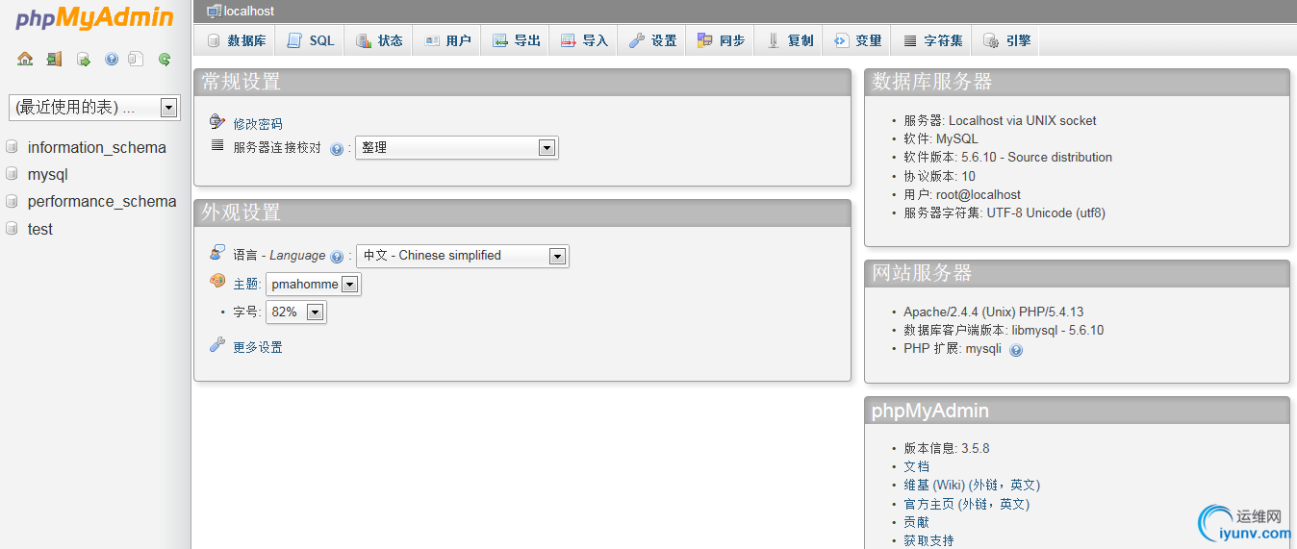Click the language icon beside 语言
The width and height of the screenshot is (1297, 549).
217,253
